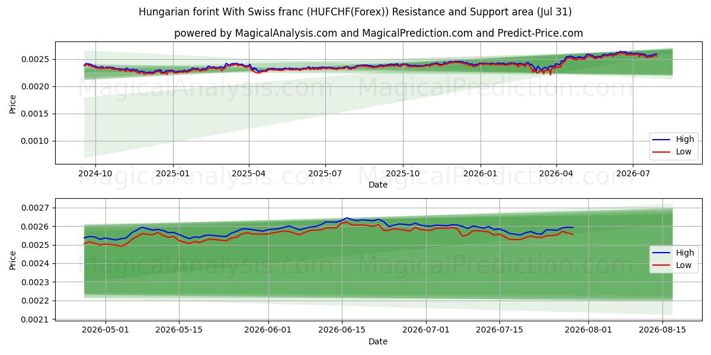
Task: Click the upper chart 'Date' axis label
Action: coord(378,185)
